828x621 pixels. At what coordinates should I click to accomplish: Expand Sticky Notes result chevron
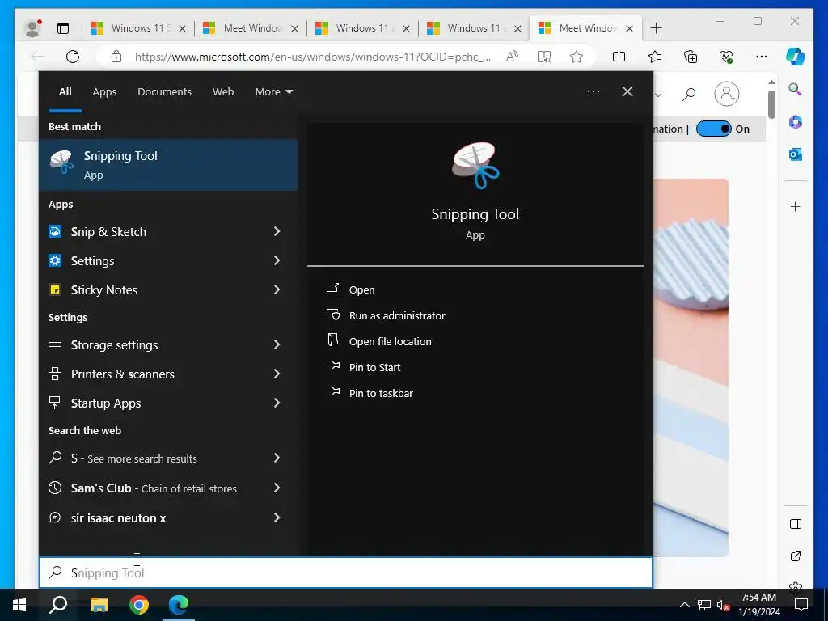coord(277,289)
